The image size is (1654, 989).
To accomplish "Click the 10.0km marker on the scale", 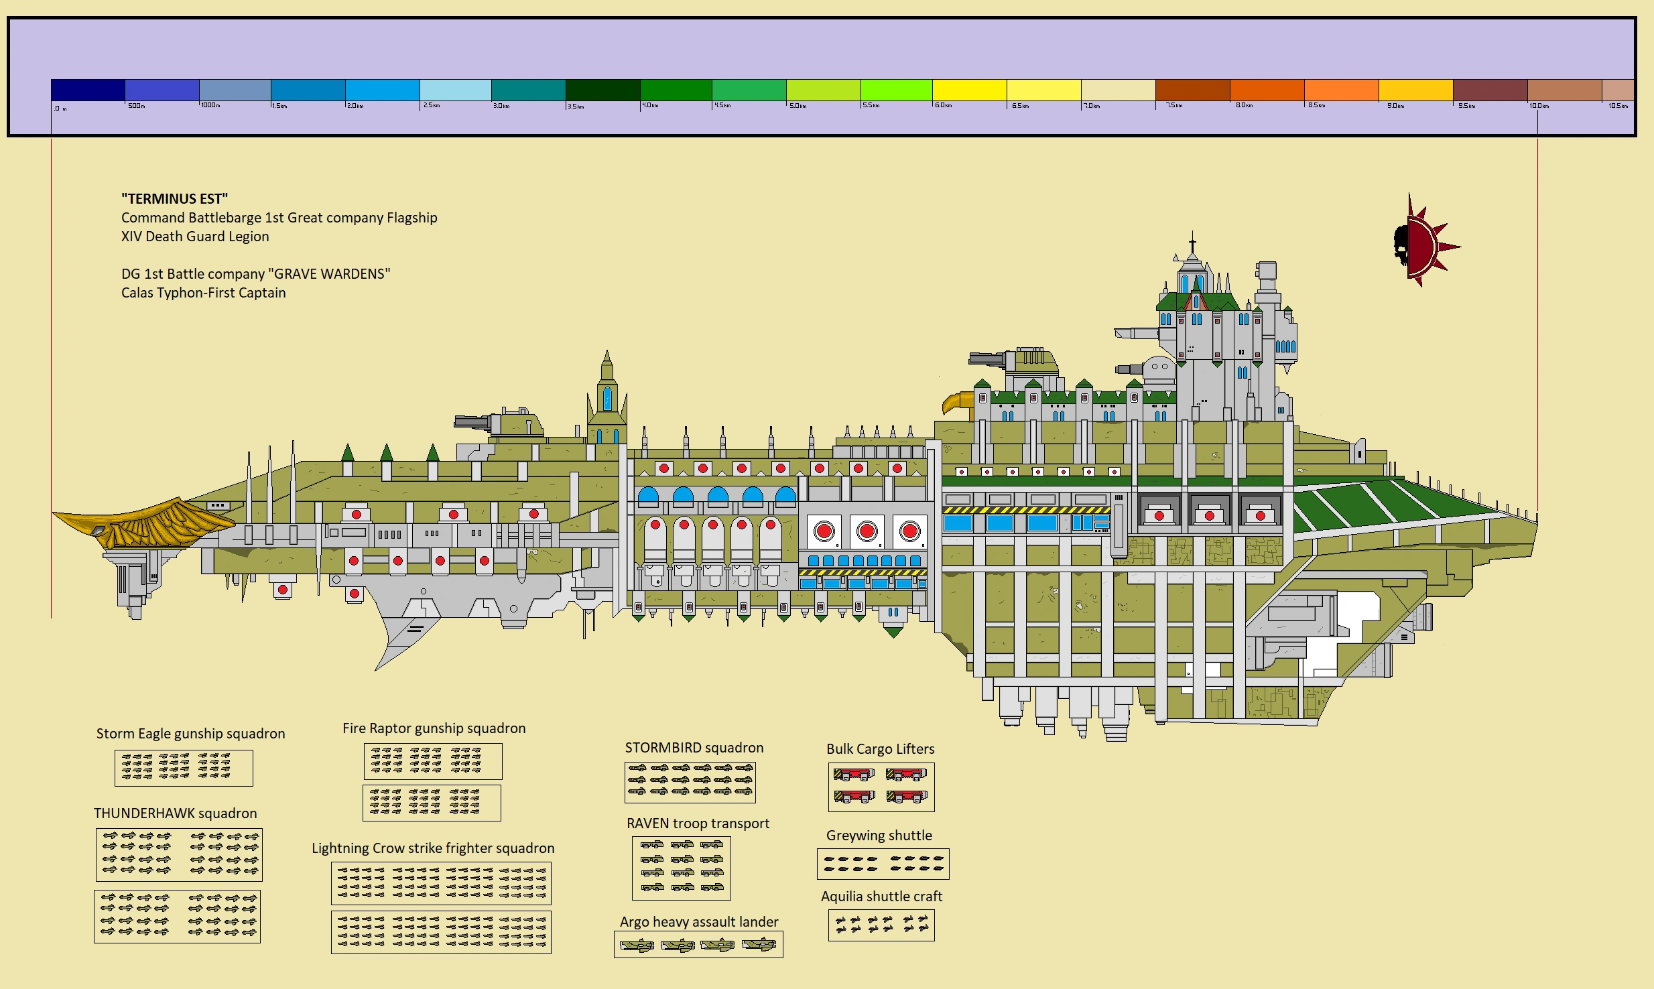I will click(1538, 106).
